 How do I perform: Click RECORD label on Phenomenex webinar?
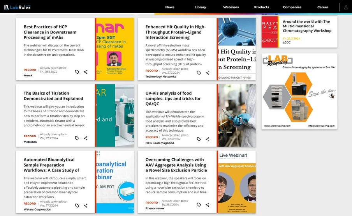[x=151, y=202]
